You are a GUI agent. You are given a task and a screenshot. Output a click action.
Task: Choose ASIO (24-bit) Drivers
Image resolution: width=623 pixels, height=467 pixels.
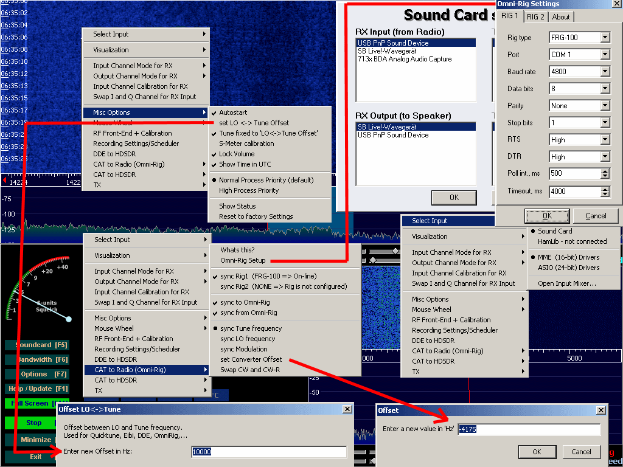coord(568,268)
